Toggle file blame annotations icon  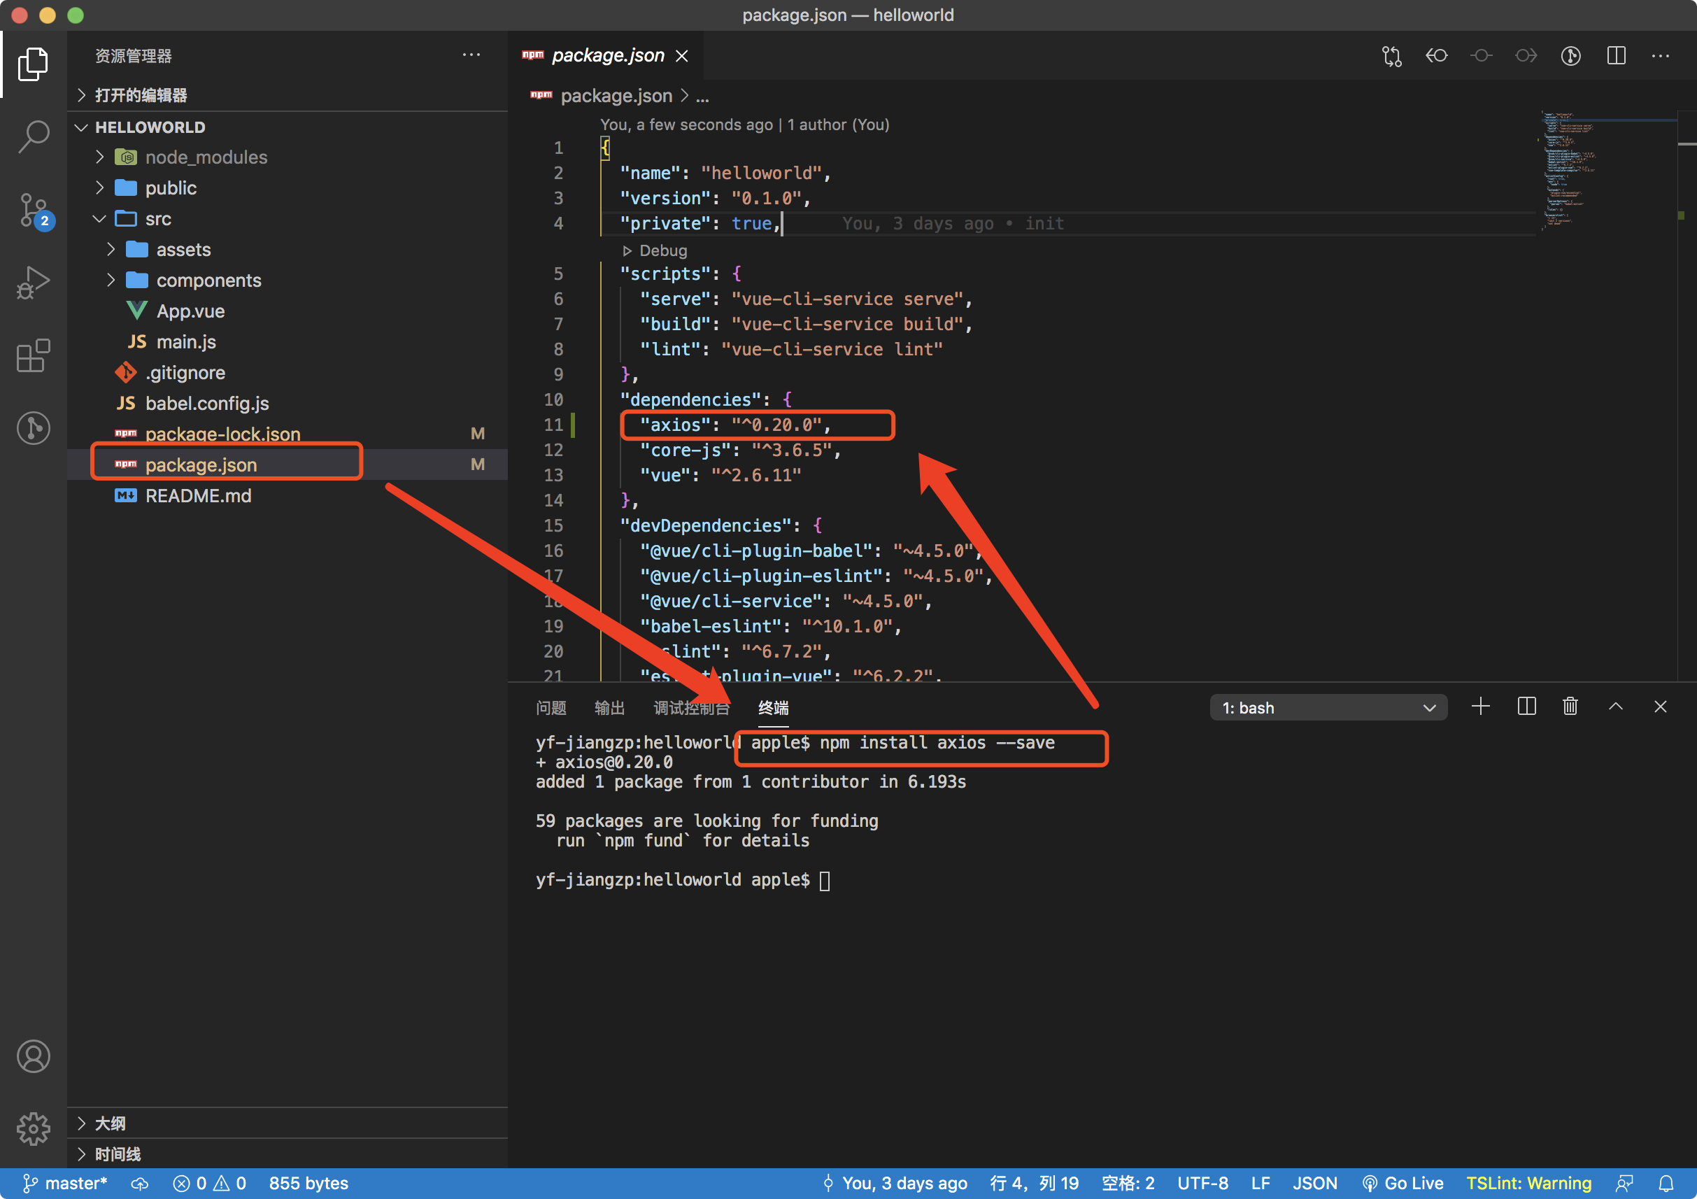click(x=1570, y=55)
